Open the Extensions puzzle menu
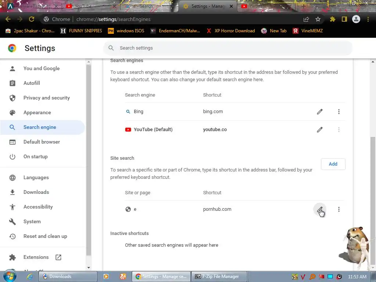Image resolution: width=376 pixels, height=282 pixels. tap(333, 19)
